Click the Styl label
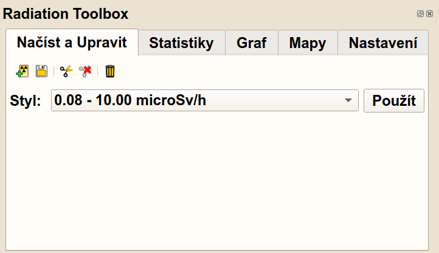Screen dimensions: 439x253 coord(26,101)
